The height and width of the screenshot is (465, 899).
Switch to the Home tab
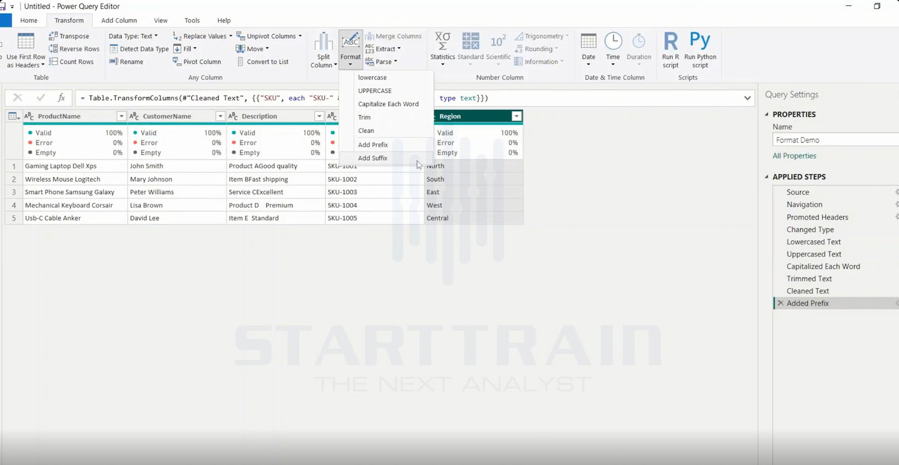click(x=29, y=20)
